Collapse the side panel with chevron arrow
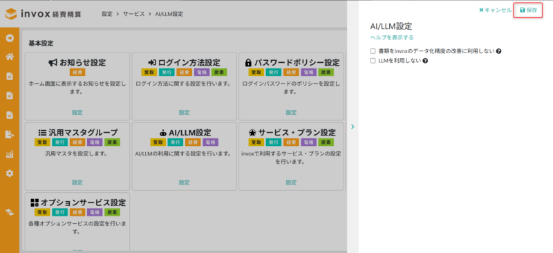 pyautogui.click(x=353, y=126)
